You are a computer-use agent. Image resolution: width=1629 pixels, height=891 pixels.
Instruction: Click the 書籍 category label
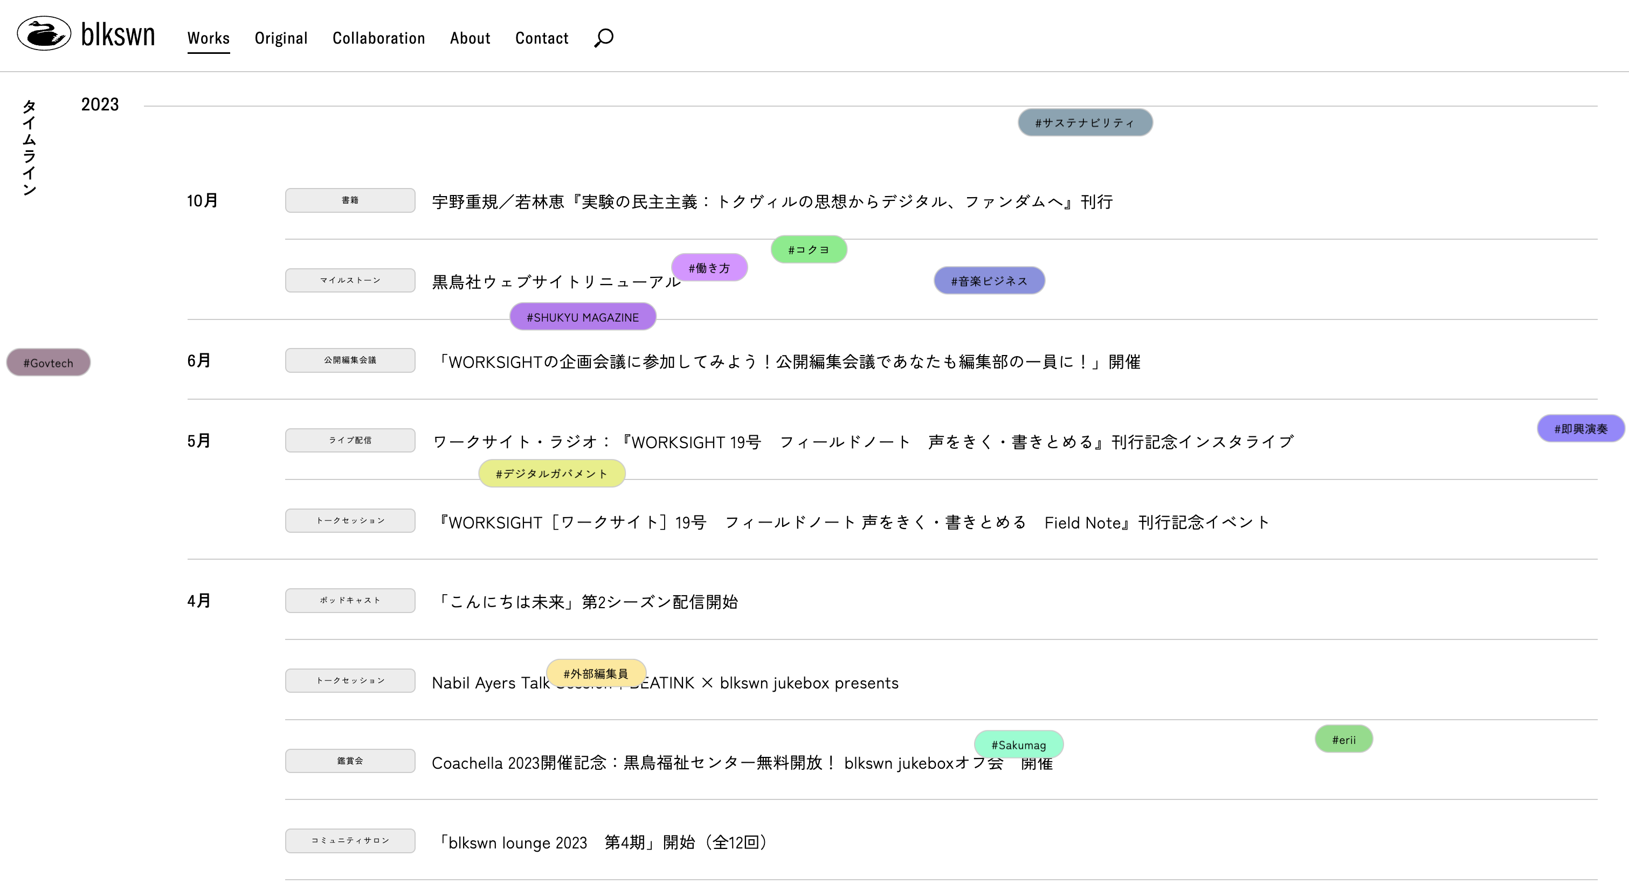(350, 200)
